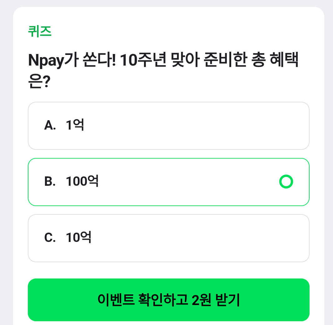Click the "100억" answer text
The width and height of the screenshot is (333, 325).
tap(82, 182)
